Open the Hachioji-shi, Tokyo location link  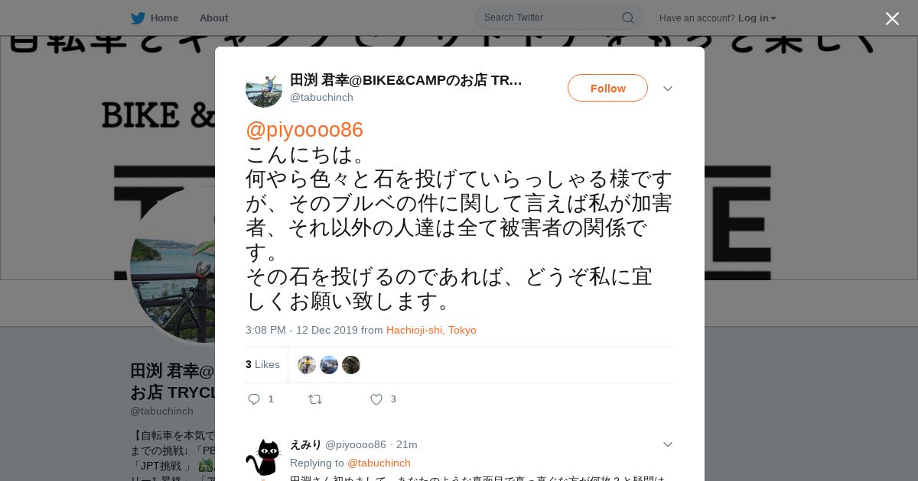click(431, 331)
